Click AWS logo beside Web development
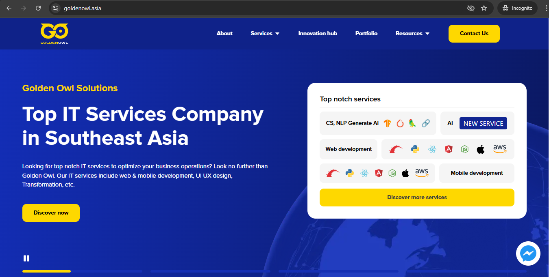 click(500, 149)
